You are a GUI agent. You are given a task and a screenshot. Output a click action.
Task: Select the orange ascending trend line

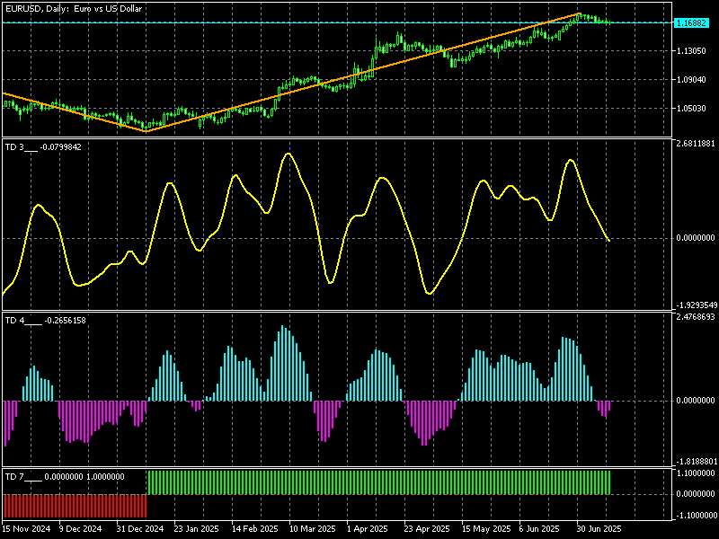(x=364, y=73)
